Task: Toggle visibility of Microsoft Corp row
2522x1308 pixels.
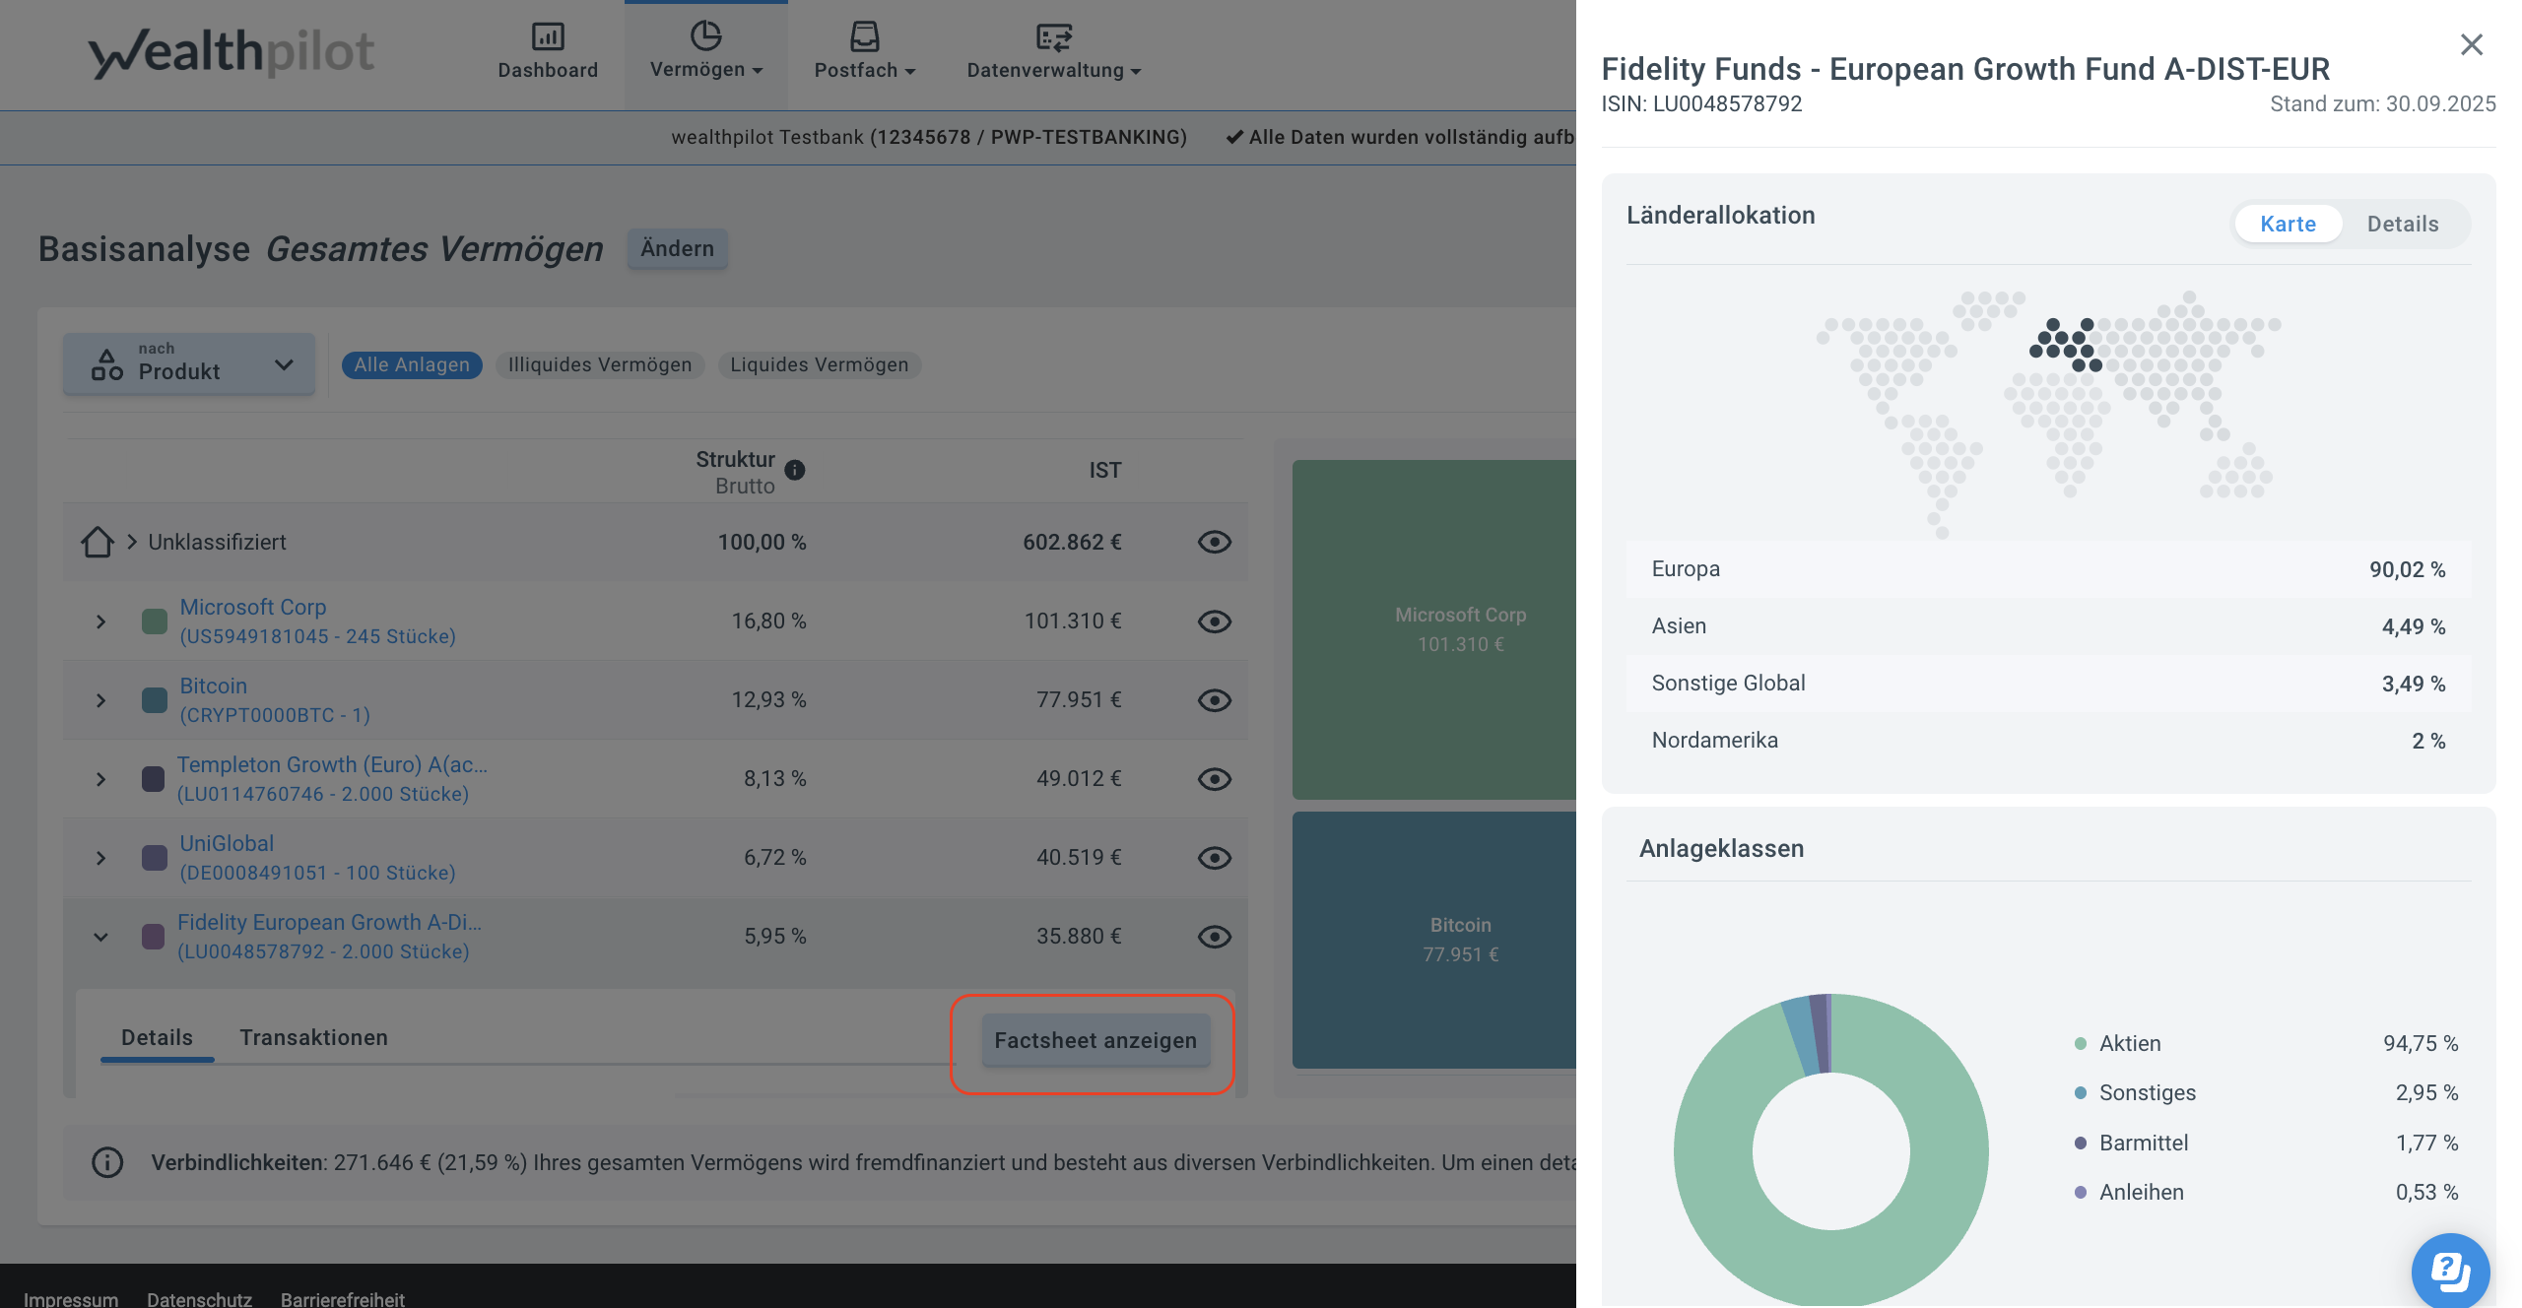Action: (x=1214, y=621)
